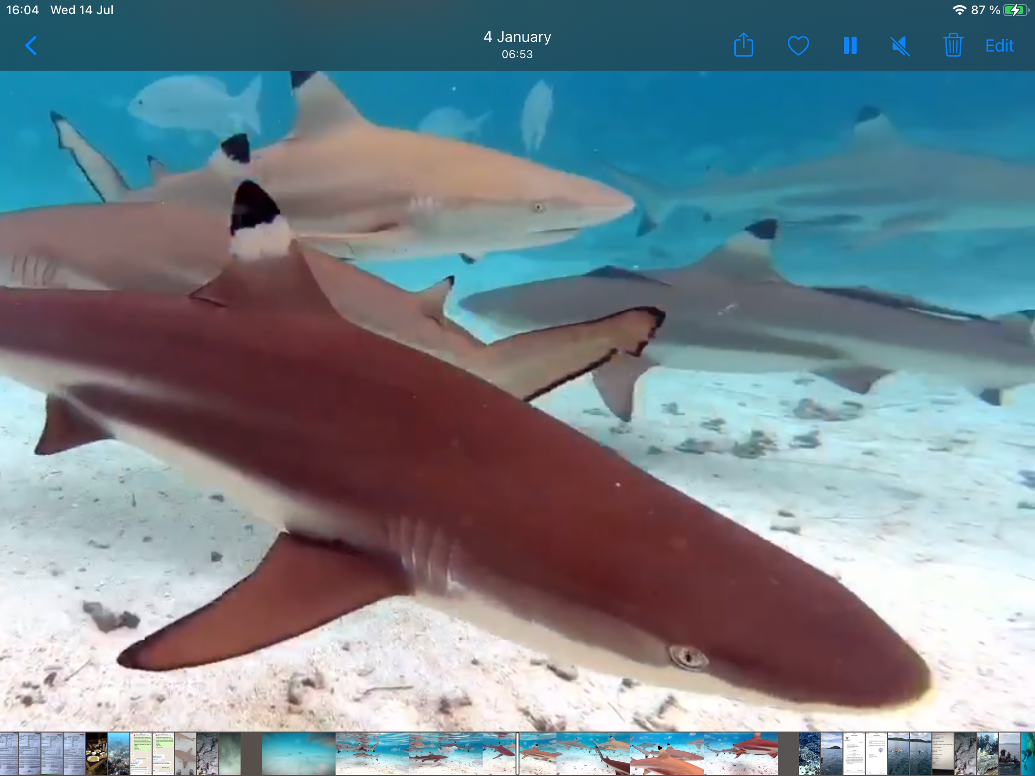Pause the playing video
The image size is (1035, 776).
pyautogui.click(x=850, y=46)
